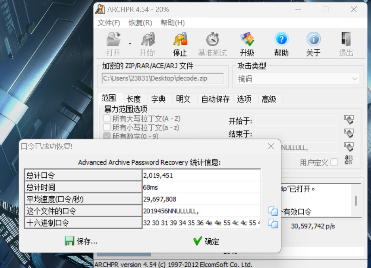Image resolution: width=371 pixels, height=268 pixels.
Task: Click the 总计口令 row label
Action: (83, 175)
